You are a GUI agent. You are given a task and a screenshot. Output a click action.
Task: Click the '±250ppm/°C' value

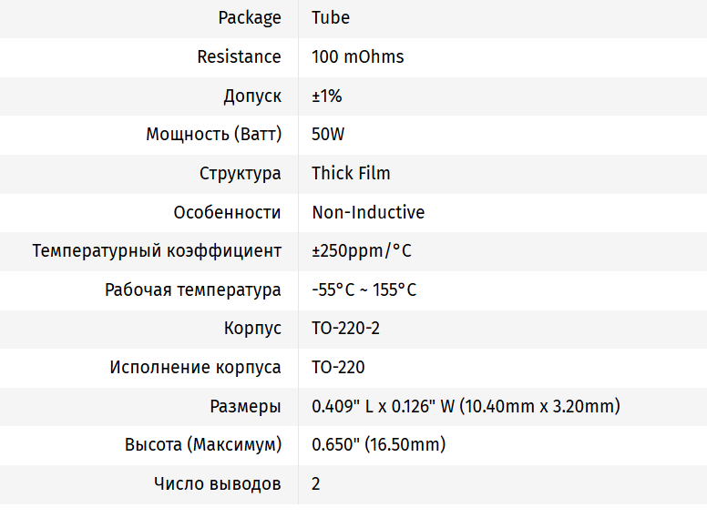tap(361, 250)
